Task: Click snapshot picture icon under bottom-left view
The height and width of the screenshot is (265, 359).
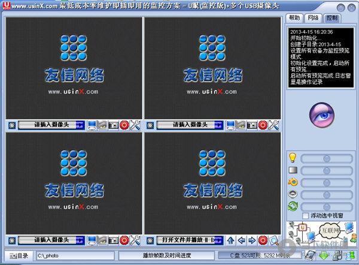Action: (x=102, y=240)
